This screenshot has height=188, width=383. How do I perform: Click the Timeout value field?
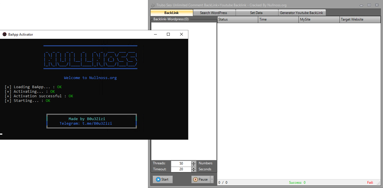(x=181, y=169)
